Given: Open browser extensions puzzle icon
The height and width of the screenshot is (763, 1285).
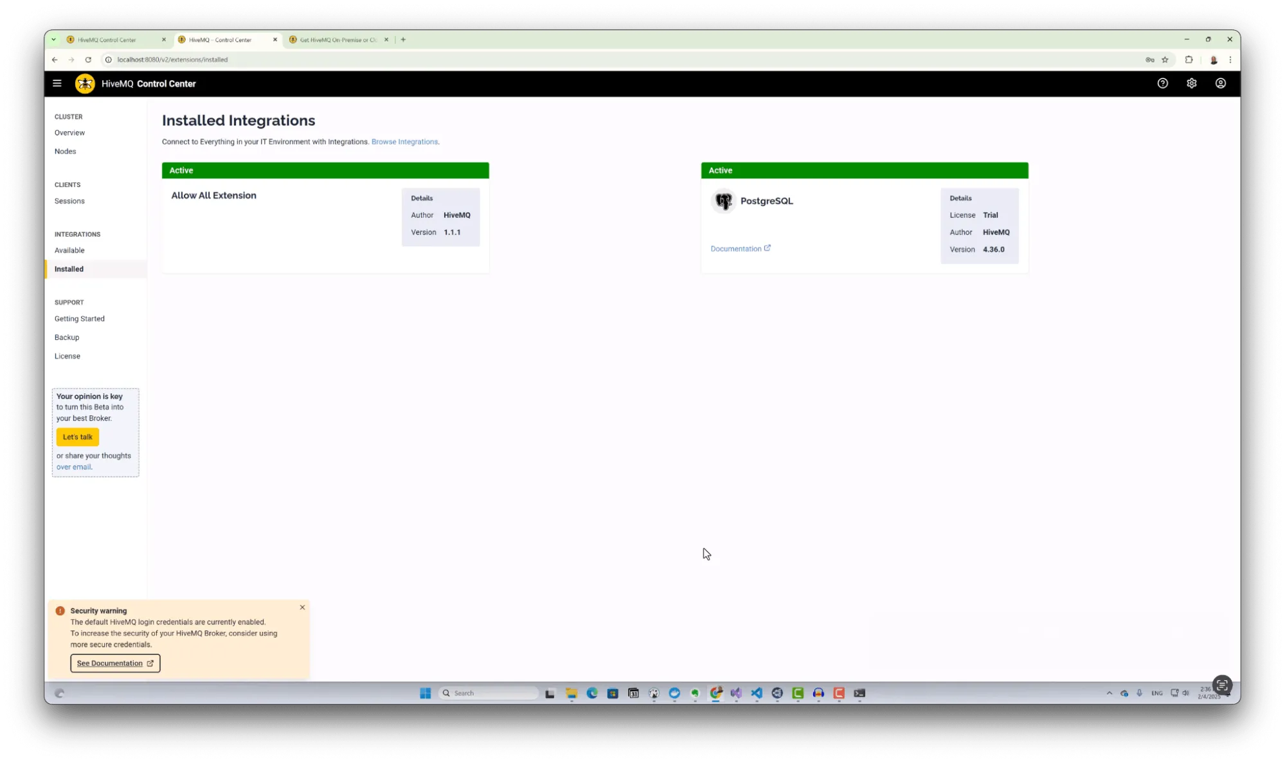Looking at the screenshot, I should [x=1189, y=60].
